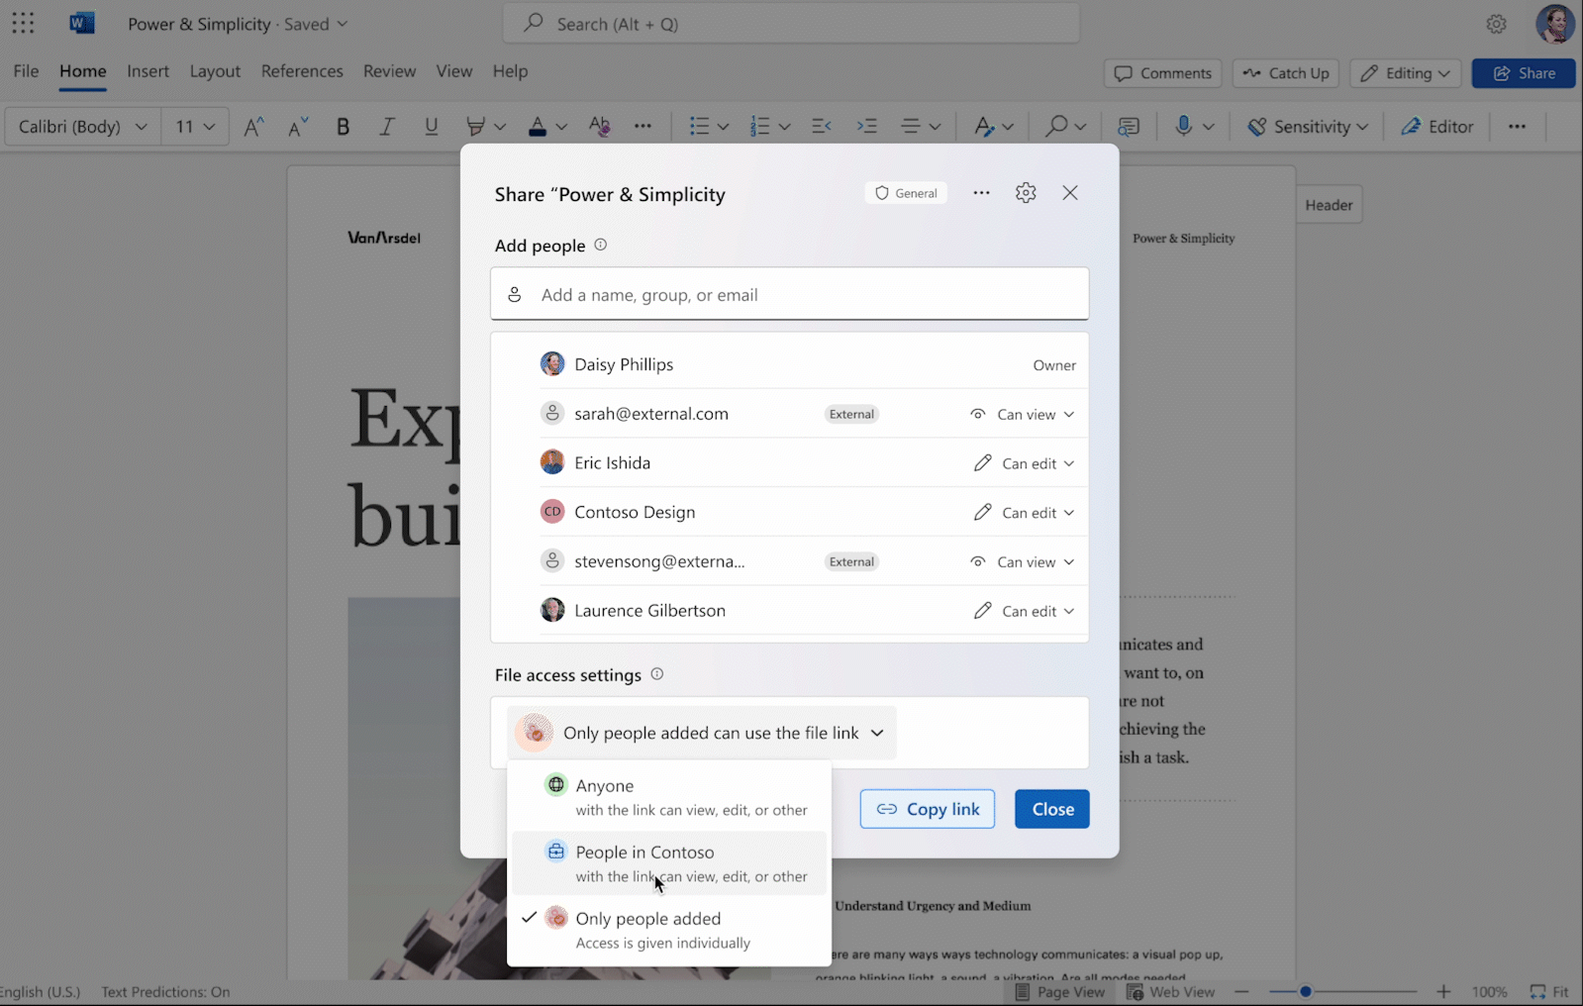This screenshot has height=1006, width=1583.
Task: Open the app launcher waffle icon
Action: pyautogui.click(x=23, y=24)
